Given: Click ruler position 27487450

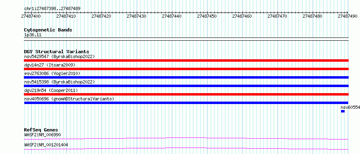Looking at the screenshot, I should click(207, 16).
